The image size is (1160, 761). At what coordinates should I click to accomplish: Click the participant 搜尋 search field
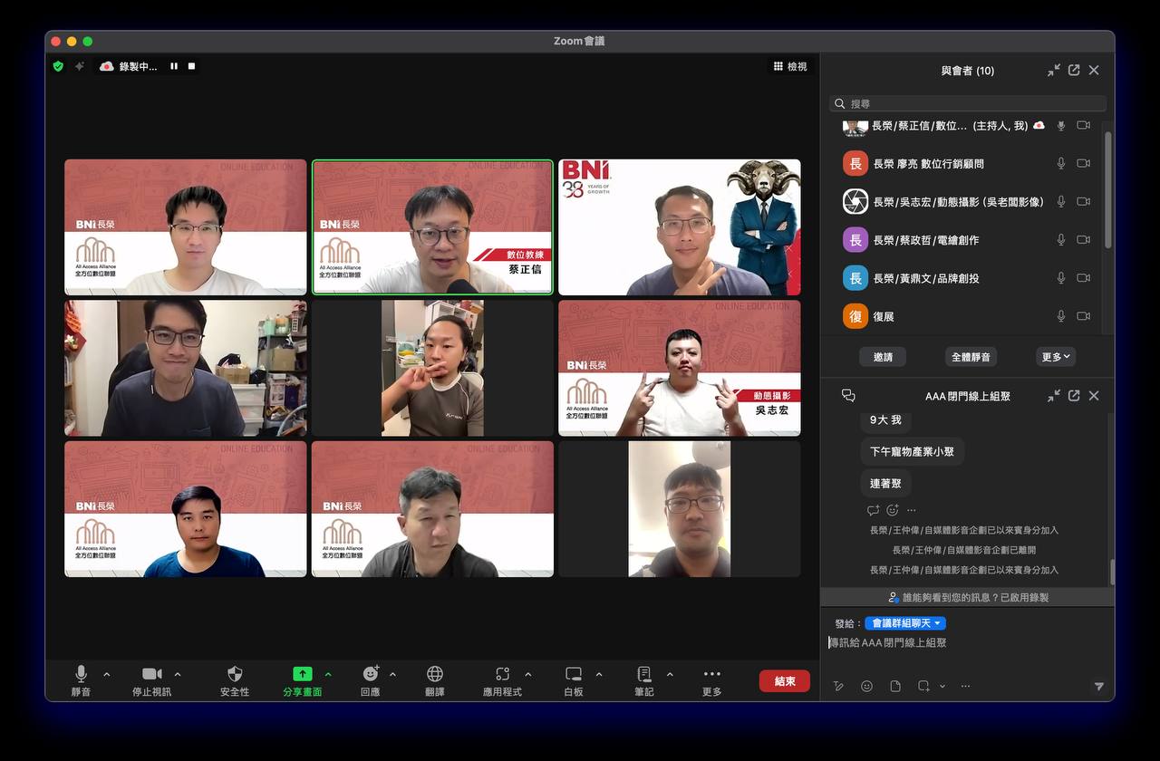point(968,103)
